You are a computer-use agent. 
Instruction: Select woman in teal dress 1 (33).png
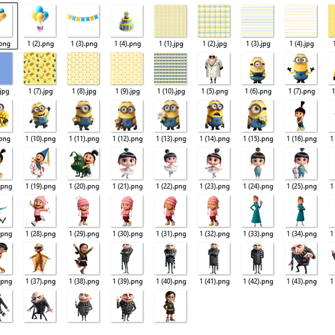coord(258,211)
